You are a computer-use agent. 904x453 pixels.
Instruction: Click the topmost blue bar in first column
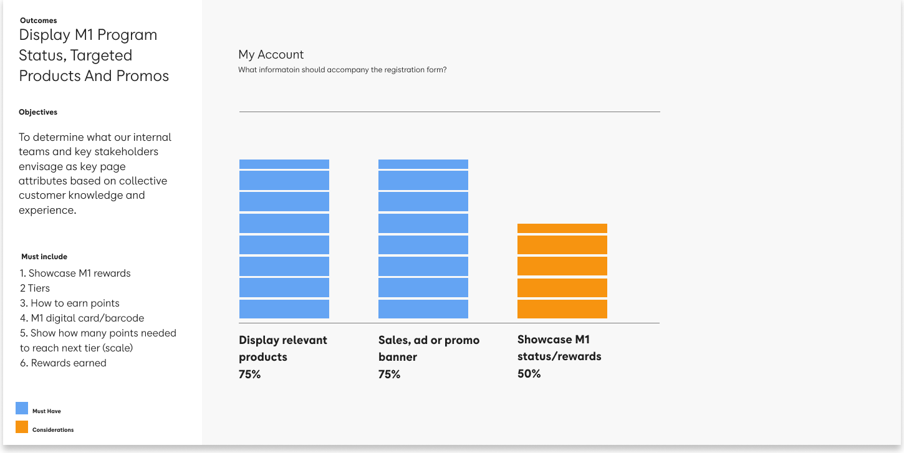pyautogui.click(x=284, y=163)
